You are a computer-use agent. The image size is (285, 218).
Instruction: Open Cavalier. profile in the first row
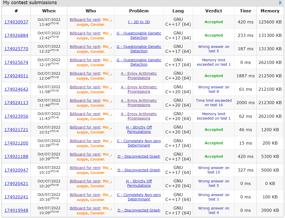pyautogui.click(x=98, y=24)
